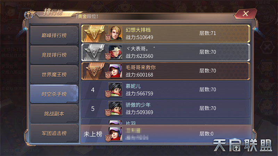Open avatar of 毛哥哥来救你
278x156 pixels.
115,71
